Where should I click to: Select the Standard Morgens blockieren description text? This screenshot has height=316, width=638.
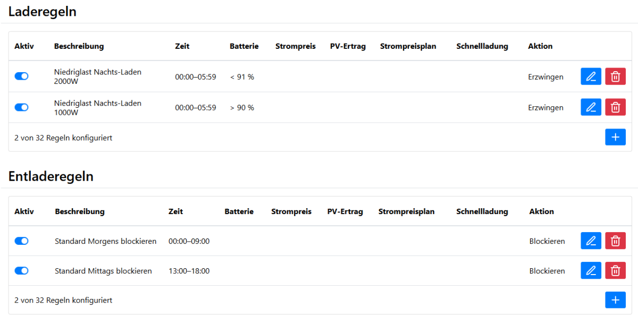(105, 241)
